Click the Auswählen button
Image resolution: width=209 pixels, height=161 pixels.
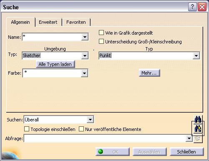[x=149, y=152]
